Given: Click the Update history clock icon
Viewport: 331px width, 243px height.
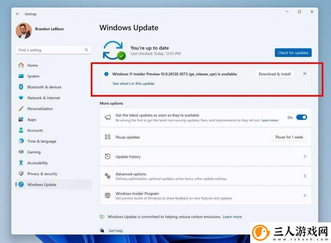Looking at the screenshot, I should (108, 157).
